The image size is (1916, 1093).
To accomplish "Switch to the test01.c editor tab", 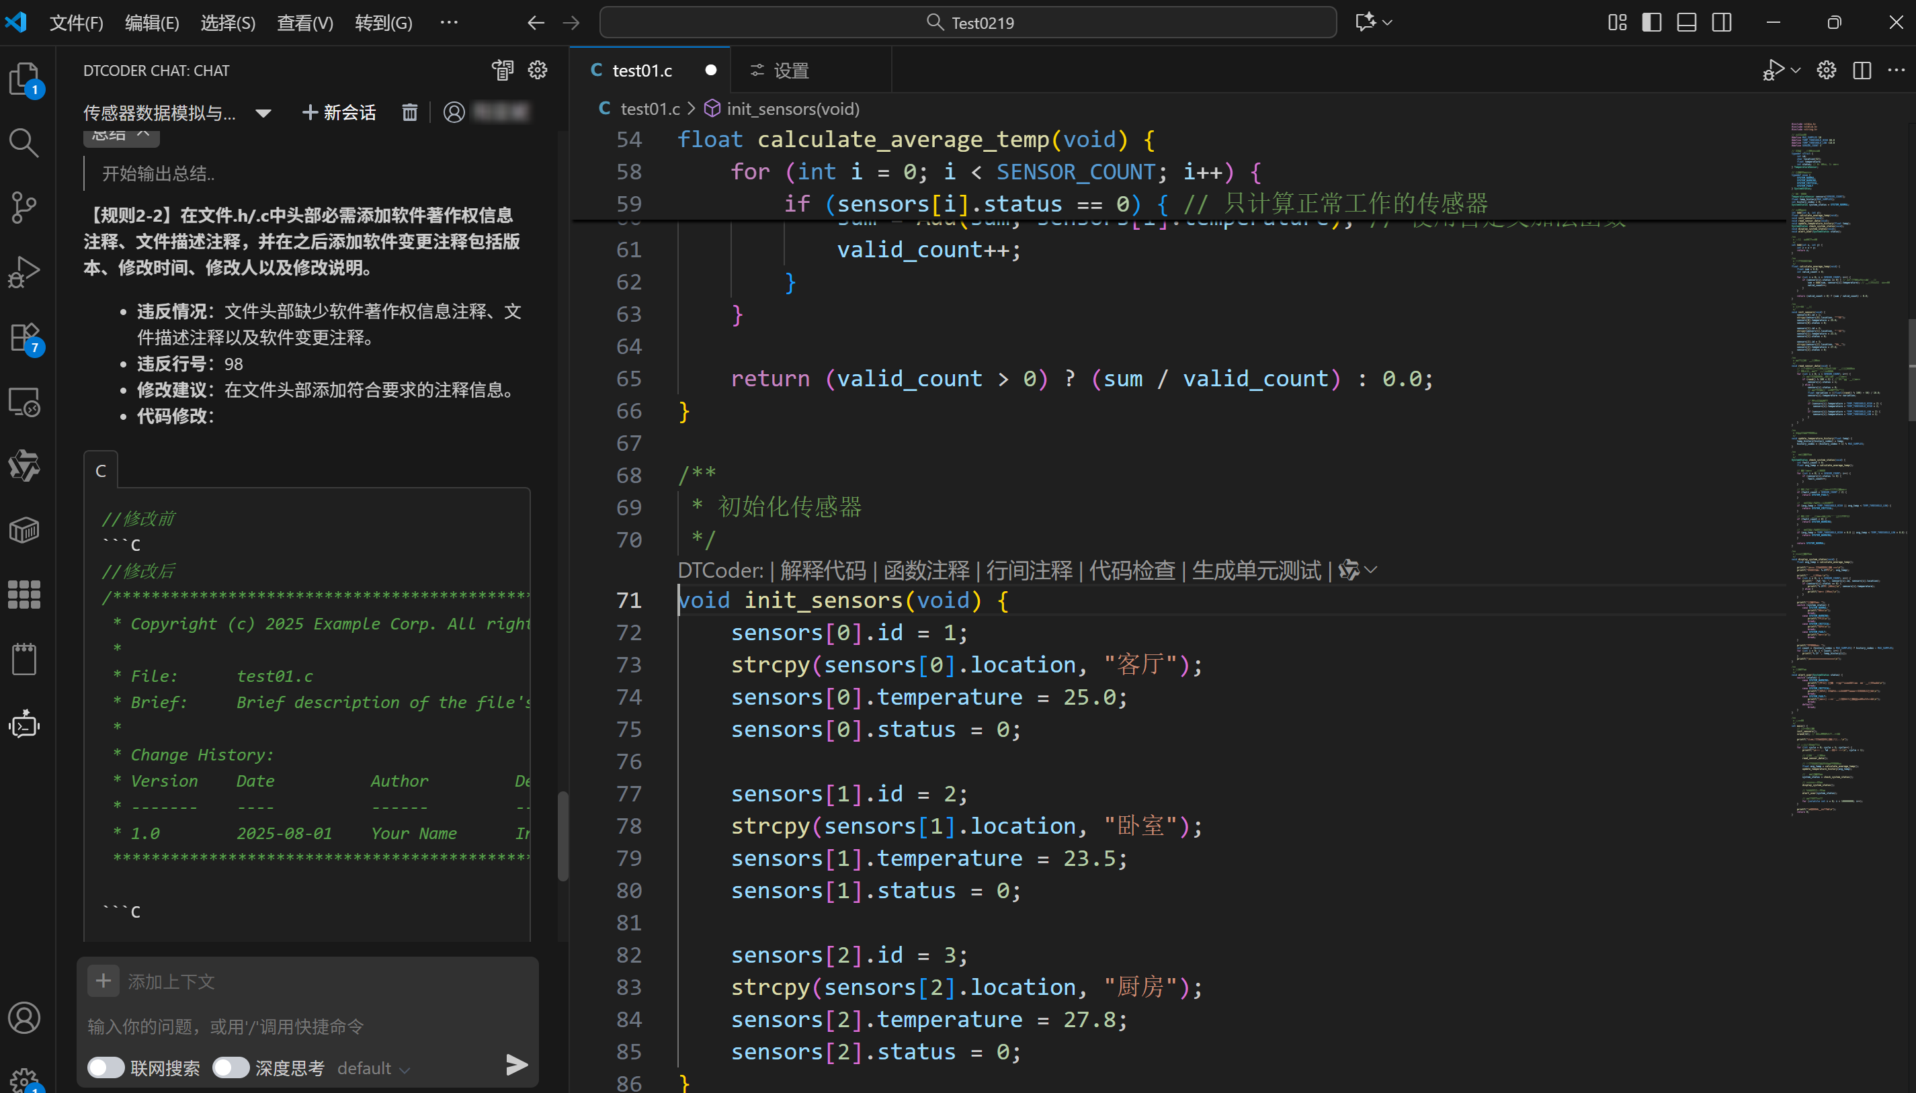I will [650, 70].
